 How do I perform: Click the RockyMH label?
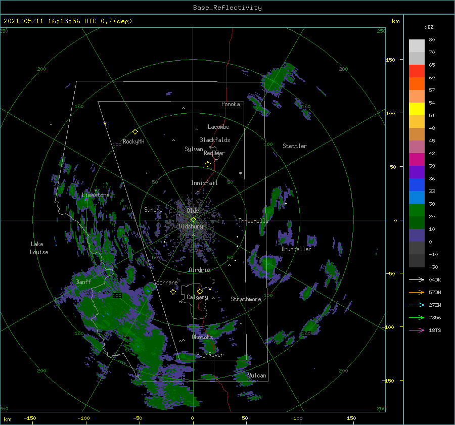tap(133, 141)
